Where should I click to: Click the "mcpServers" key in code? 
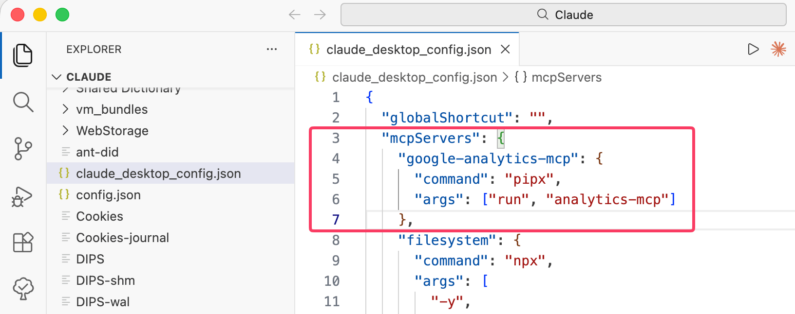[431, 138]
